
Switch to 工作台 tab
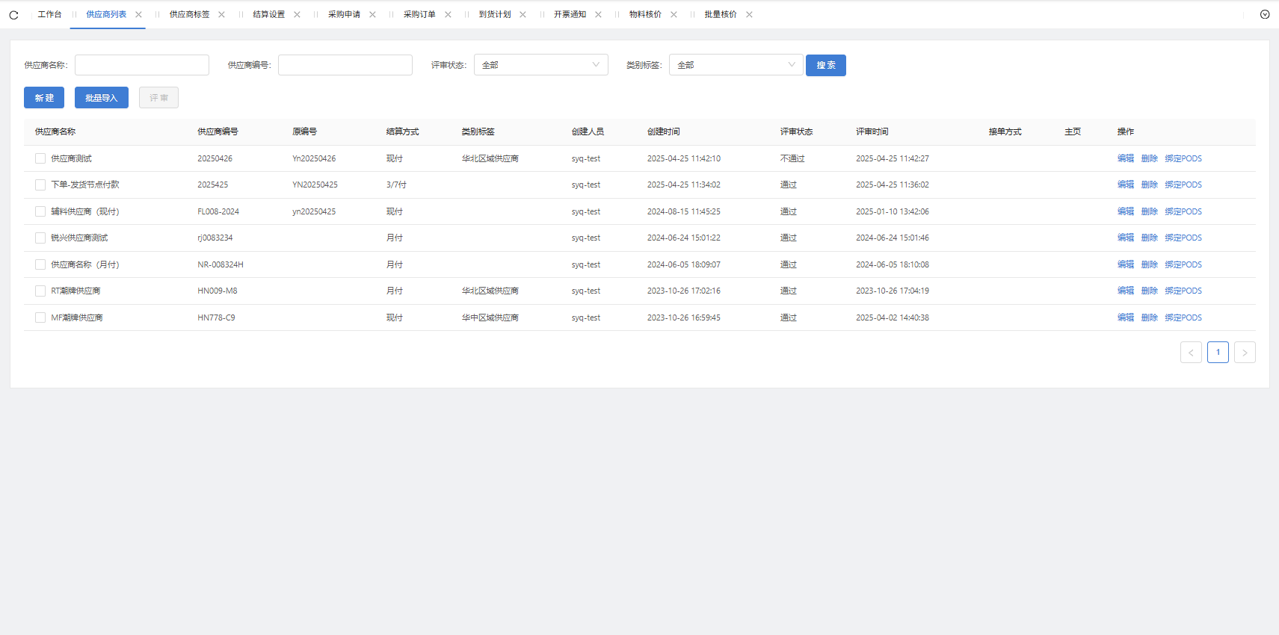click(x=49, y=14)
